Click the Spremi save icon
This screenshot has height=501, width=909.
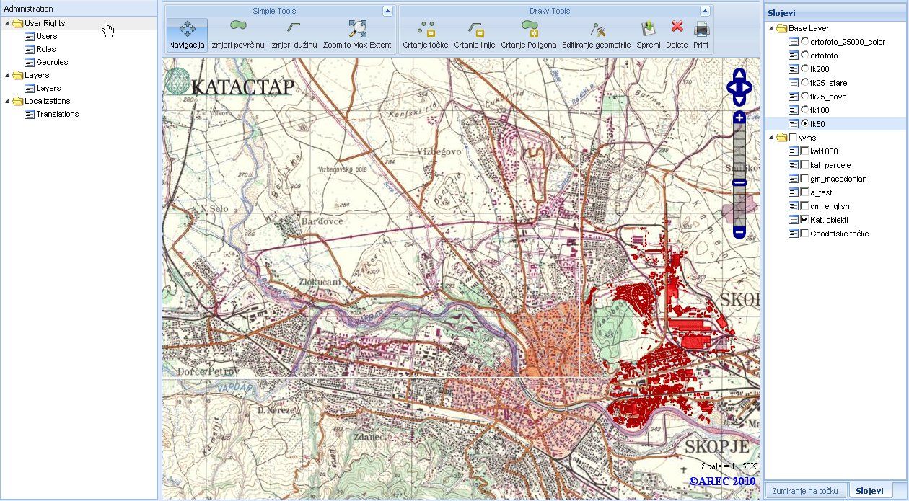coord(649,29)
